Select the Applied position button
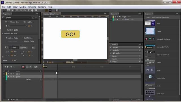 [x=23, y=48]
